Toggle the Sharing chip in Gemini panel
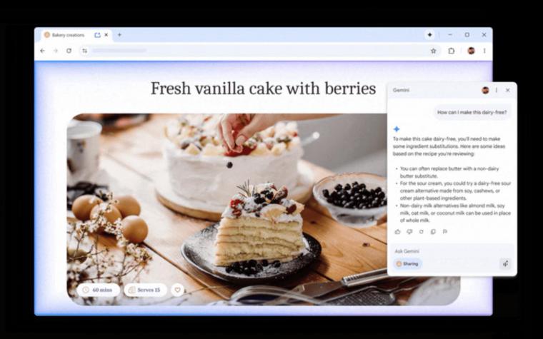This screenshot has width=543, height=339. tap(407, 263)
